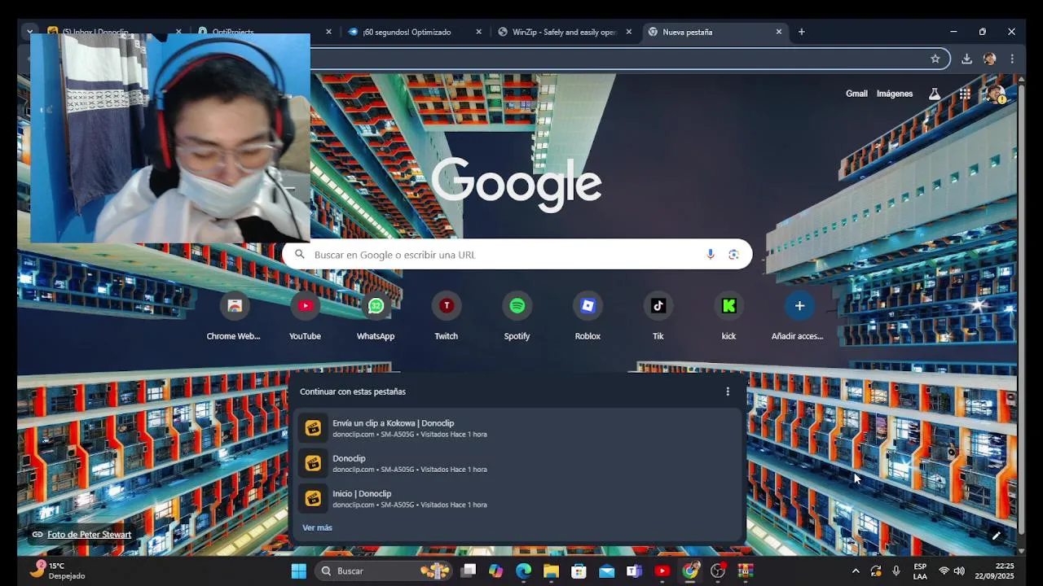Viewport: 1043px width, 586px height.
Task: Close the ¡60 segundos! Optimizado tab
Action: [479, 32]
